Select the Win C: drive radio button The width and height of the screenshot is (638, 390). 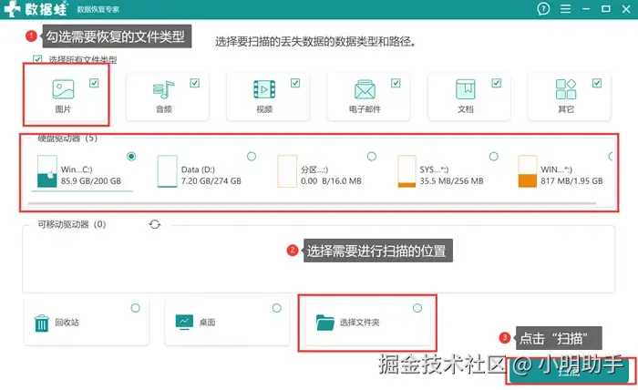pos(131,156)
